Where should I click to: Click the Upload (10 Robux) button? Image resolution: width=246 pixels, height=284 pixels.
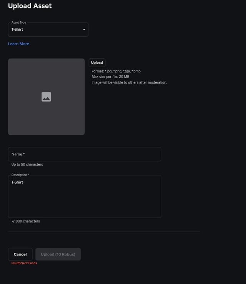pyautogui.click(x=58, y=254)
